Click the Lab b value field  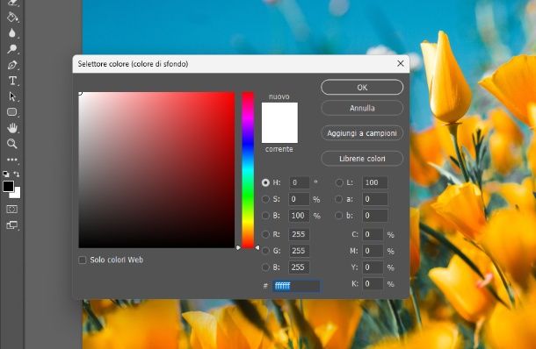pyautogui.click(x=375, y=216)
